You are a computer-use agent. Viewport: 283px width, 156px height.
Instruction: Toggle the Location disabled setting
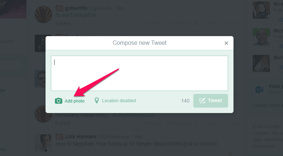pyautogui.click(x=119, y=101)
